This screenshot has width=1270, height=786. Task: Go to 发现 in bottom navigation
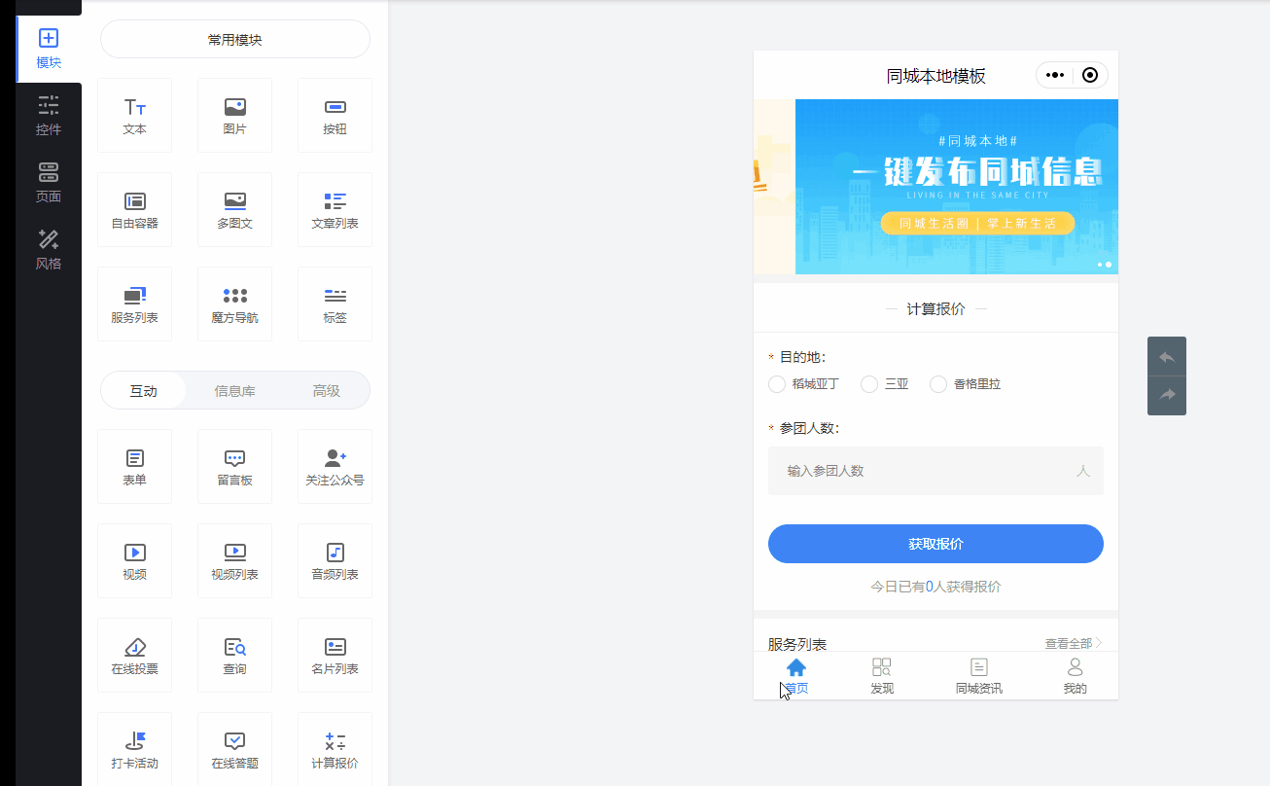coord(882,676)
